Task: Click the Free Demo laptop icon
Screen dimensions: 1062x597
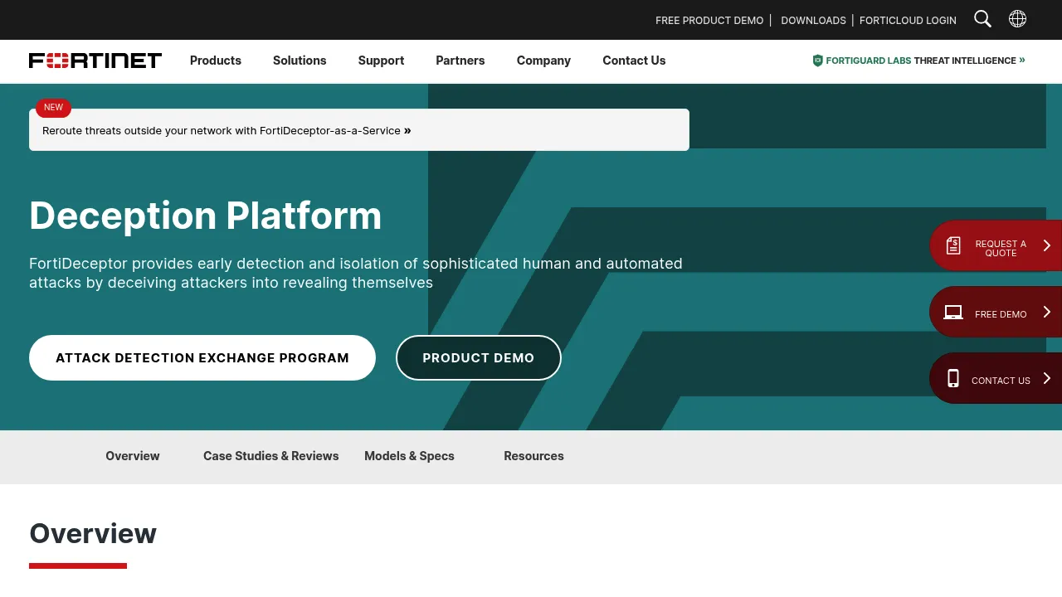Action: point(953,313)
